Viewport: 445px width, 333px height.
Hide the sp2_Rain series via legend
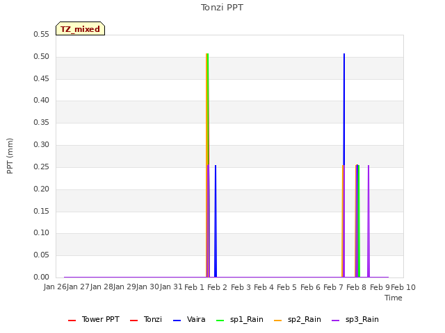[298, 319]
